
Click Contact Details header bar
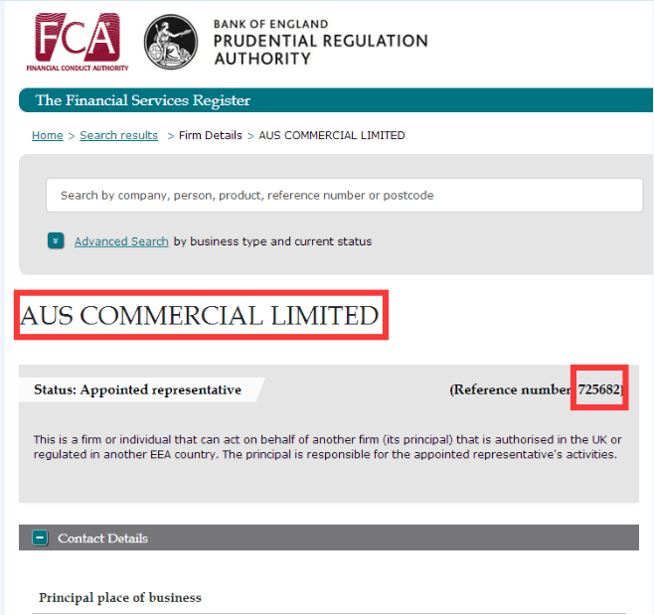click(329, 538)
